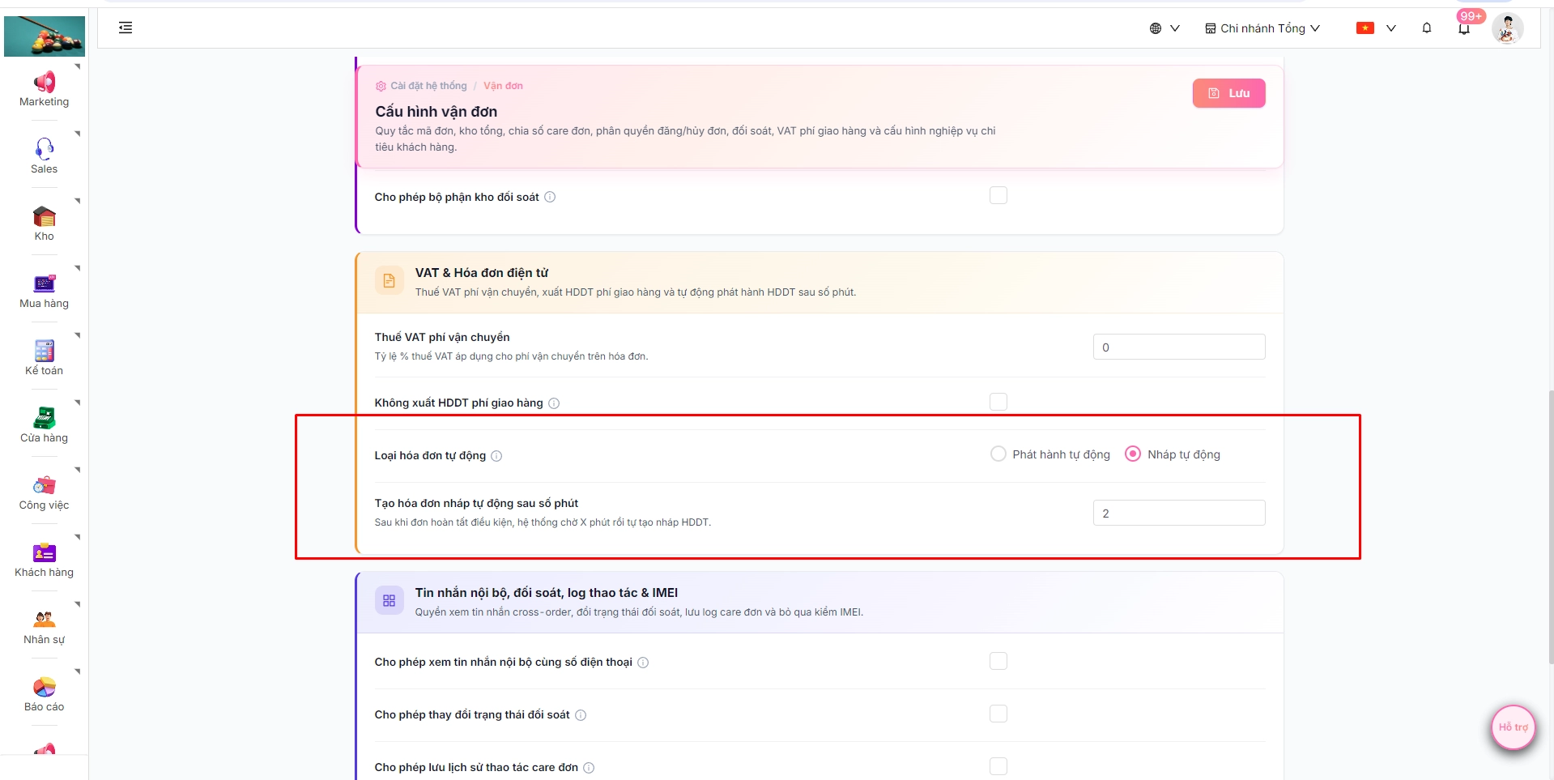1554x780 pixels.
Task: Open the Hỗ trợ support button
Action: coord(1513,727)
